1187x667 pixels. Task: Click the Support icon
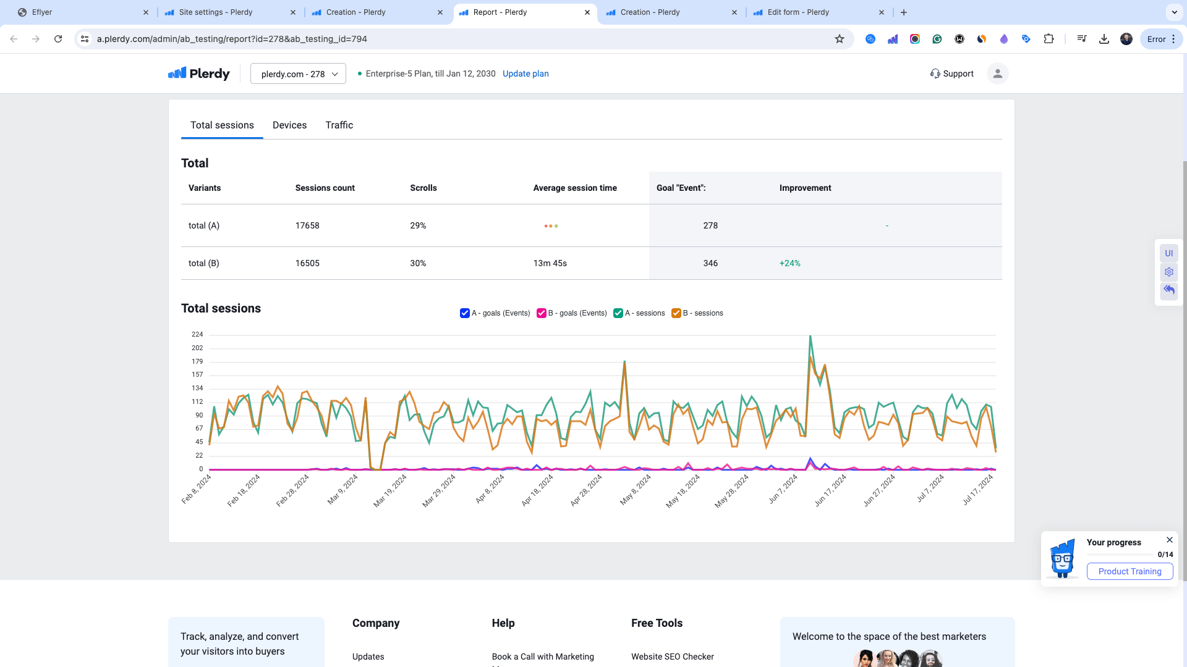point(935,73)
